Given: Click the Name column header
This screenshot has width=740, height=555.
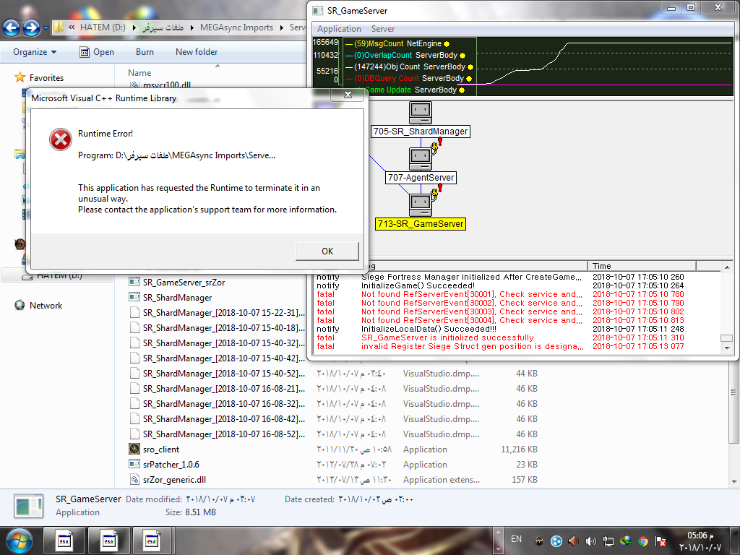Looking at the screenshot, I should tap(139, 73).
